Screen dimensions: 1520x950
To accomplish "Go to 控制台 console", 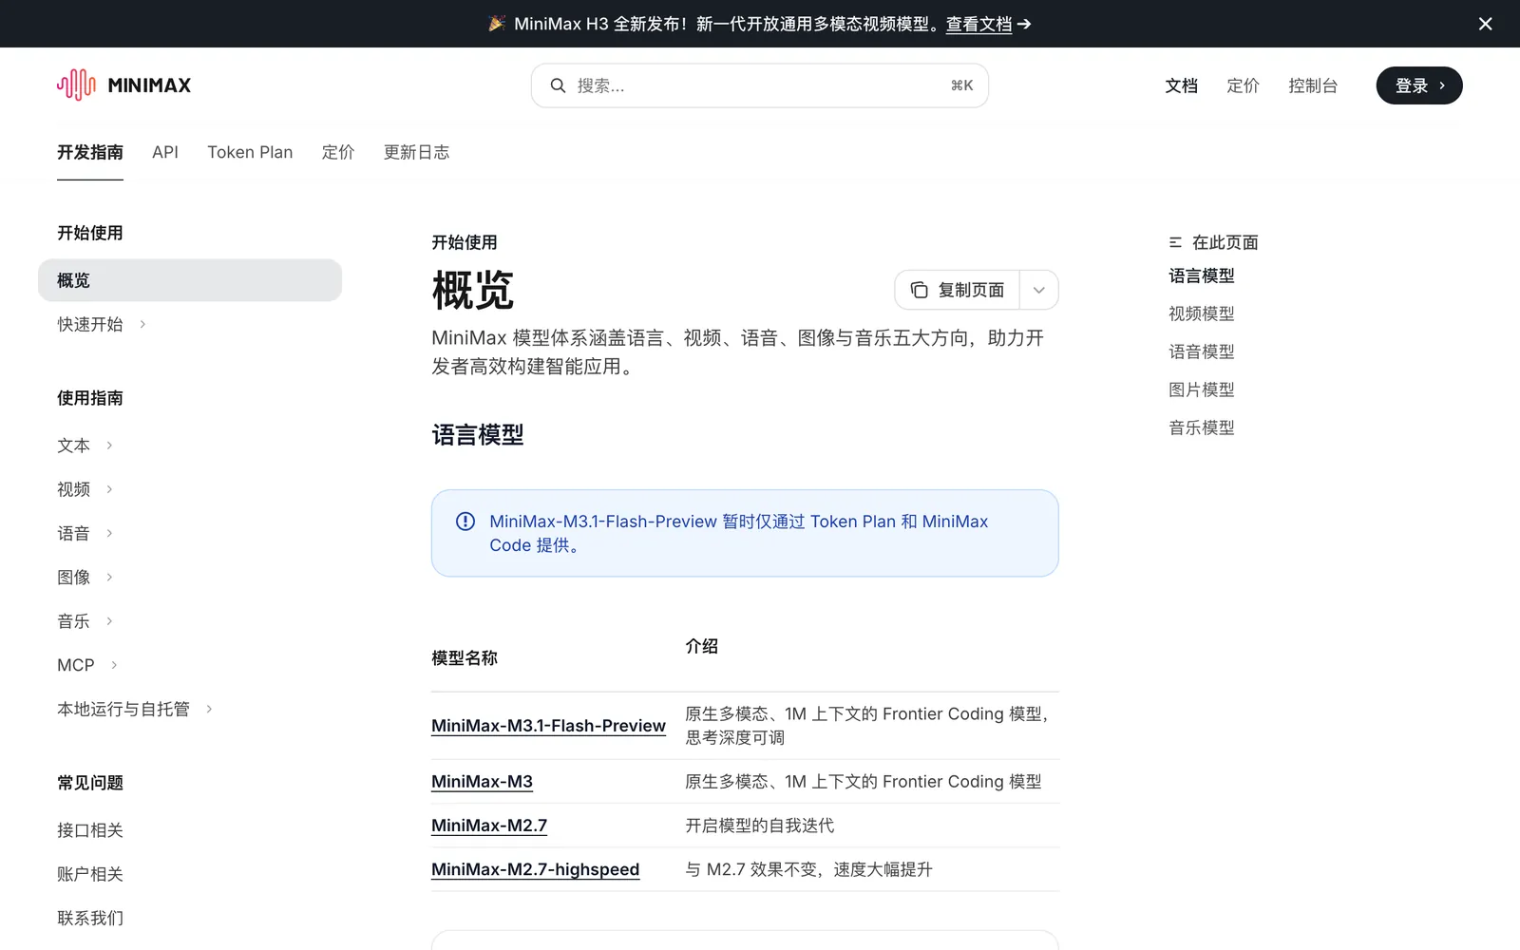I will click(1313, 85).
